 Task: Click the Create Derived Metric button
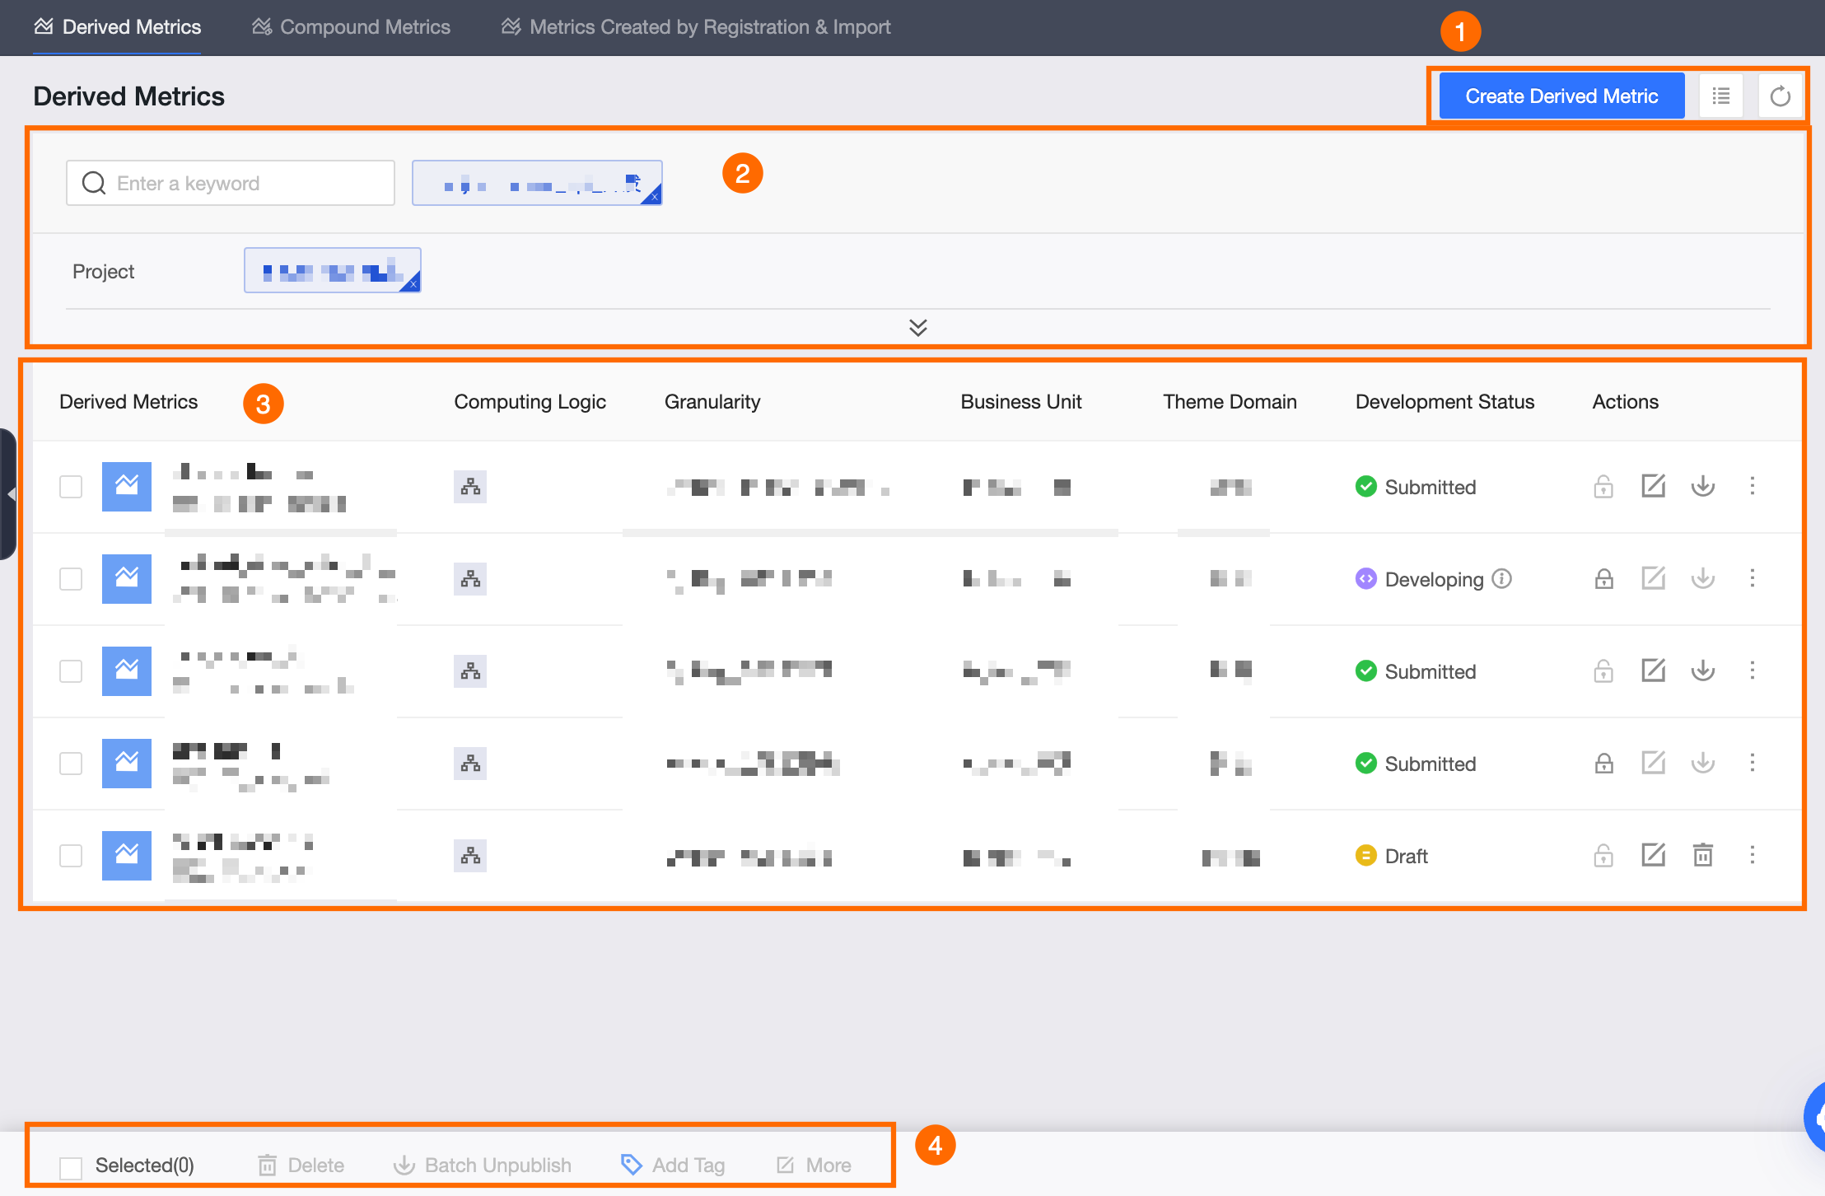pos(1561,96)
